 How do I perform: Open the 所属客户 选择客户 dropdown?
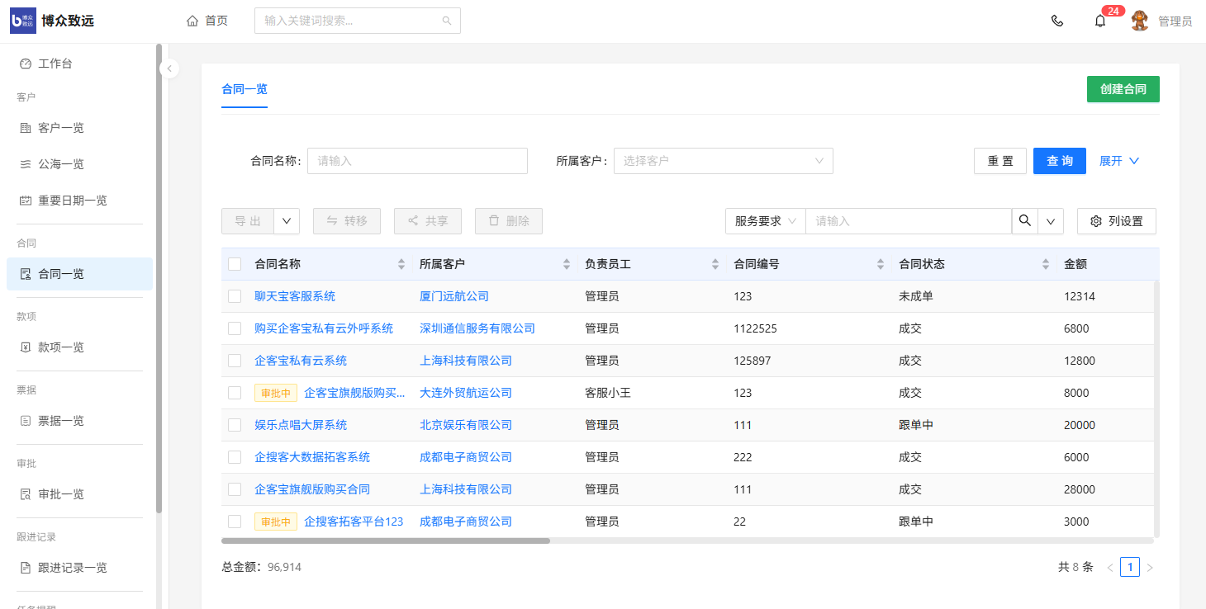coord(723,161)
